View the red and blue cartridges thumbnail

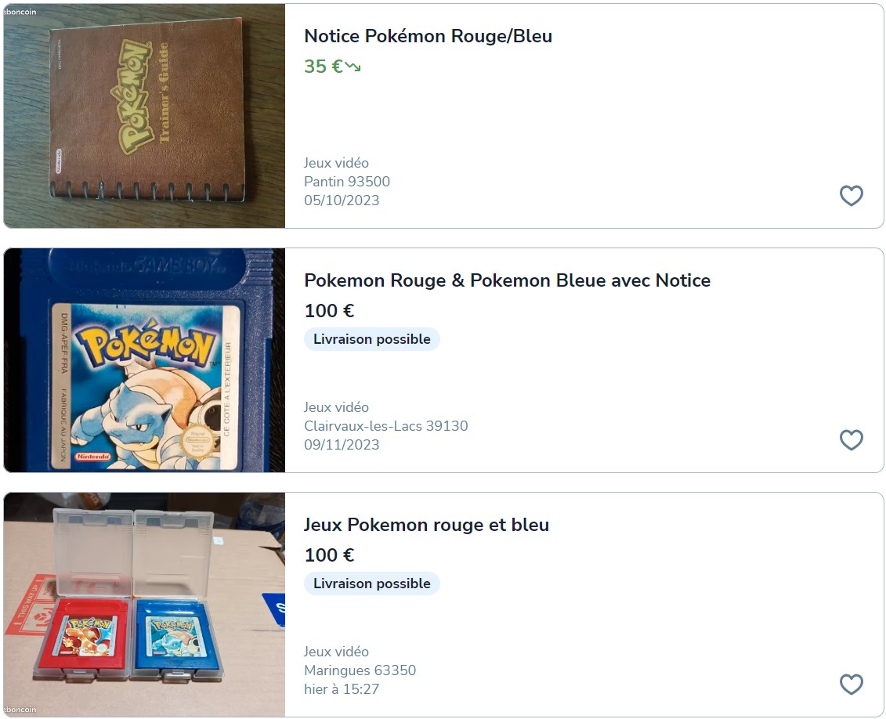pyautogui.click(x=145, y=605)
